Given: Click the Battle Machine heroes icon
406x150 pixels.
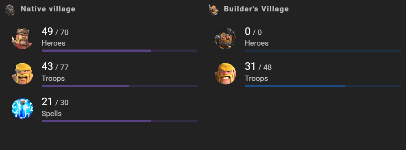Looking at the screenshot, I should 225,38.
